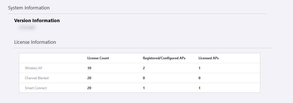The width and height of the screenshot is (293, 103).
Task: Click the License Information section title
Action: point(35,42)
